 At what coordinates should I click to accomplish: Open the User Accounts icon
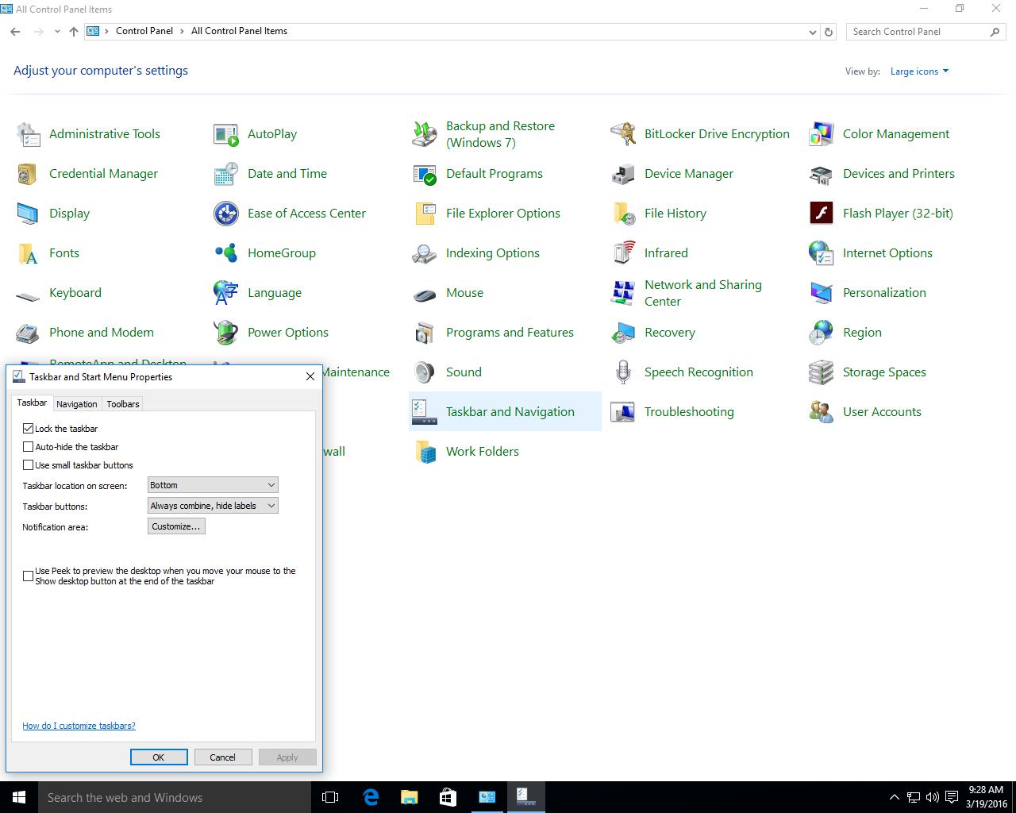[822, 412]
